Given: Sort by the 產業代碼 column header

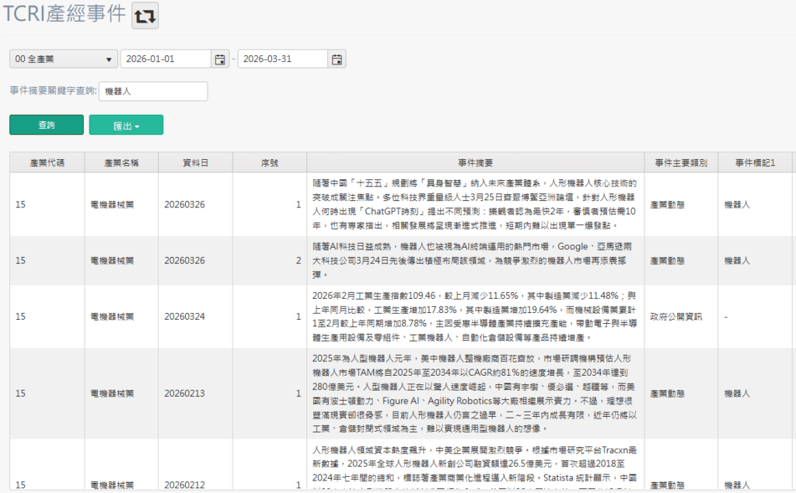Looking at the screenshot, I should [x=47, y=163].
